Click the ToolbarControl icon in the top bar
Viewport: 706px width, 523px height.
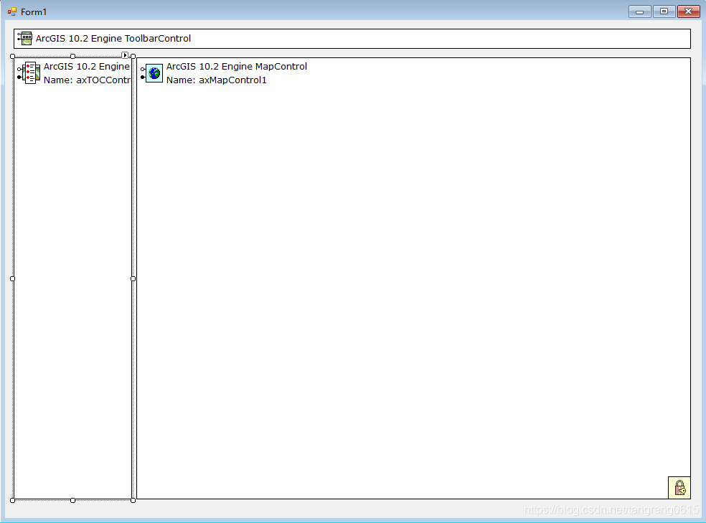pos(25,39)
